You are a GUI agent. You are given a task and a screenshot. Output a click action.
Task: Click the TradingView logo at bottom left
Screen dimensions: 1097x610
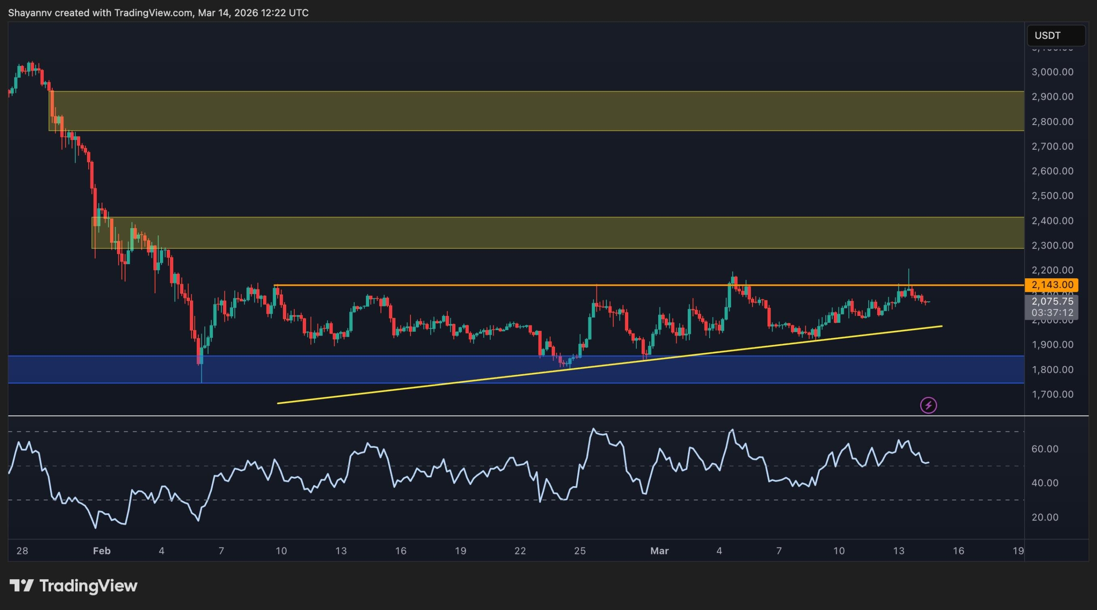point(73,585)
